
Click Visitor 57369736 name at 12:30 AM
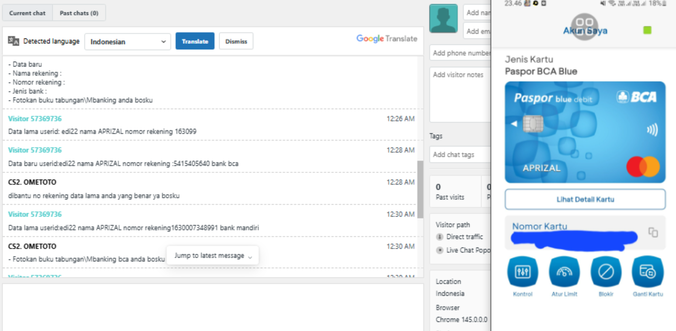pyautogui.click(x=35, y=214)
